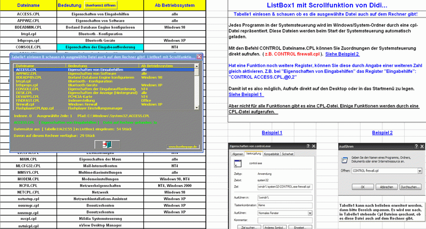Switch to the Allgemein tab
Viewport: 426px width, 229px height.
[x=237, y=154]
